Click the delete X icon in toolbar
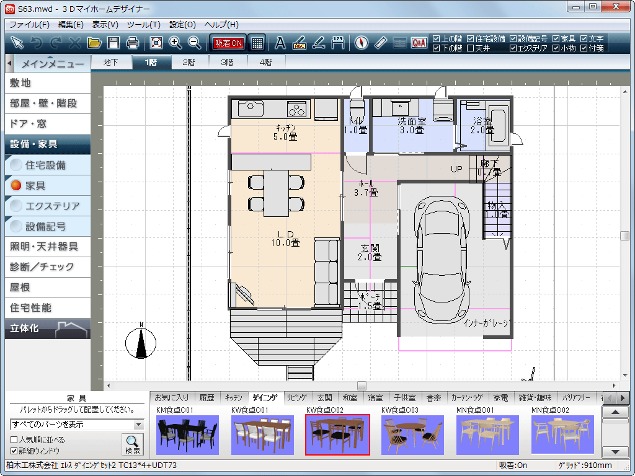 pyautogui.click(x=75, y=43)
